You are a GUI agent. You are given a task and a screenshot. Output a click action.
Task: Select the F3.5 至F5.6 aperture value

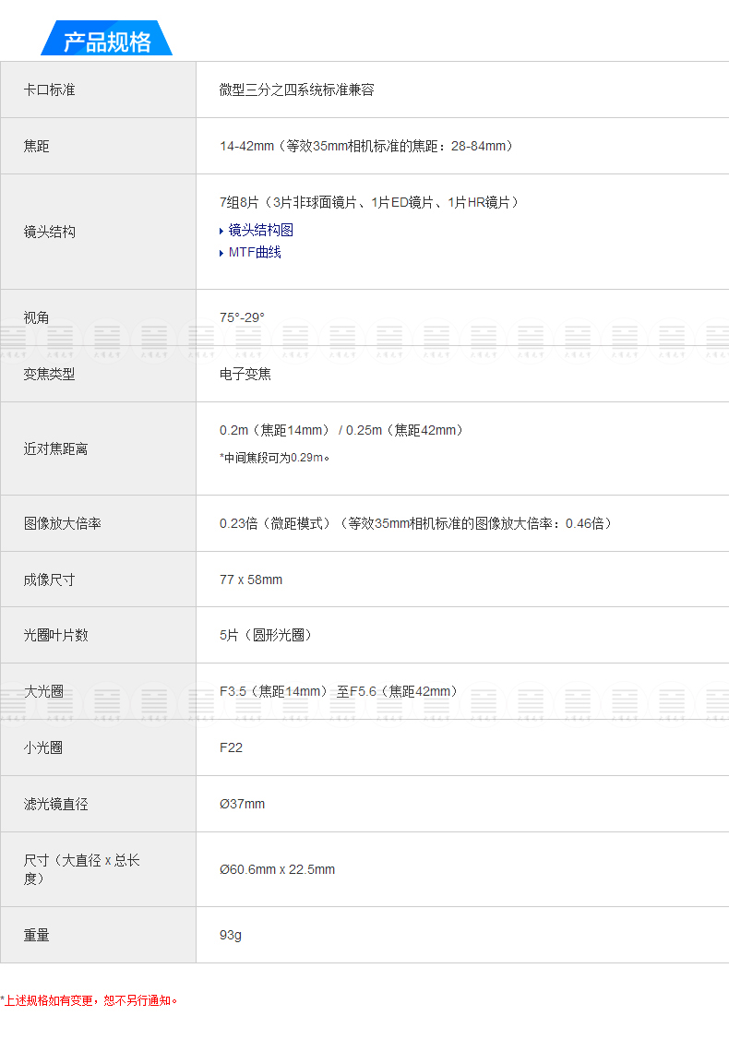pos(339,692)
